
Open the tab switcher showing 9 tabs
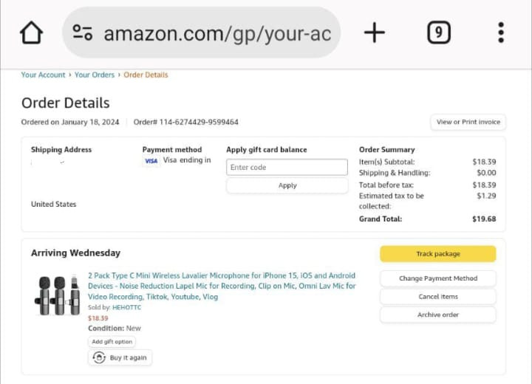pos(439,32)
